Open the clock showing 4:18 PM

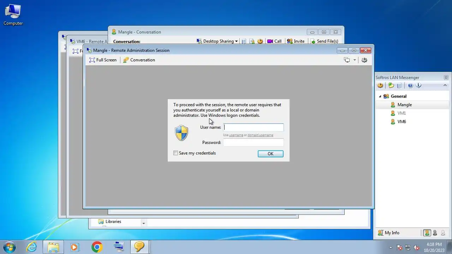point(434,247)
